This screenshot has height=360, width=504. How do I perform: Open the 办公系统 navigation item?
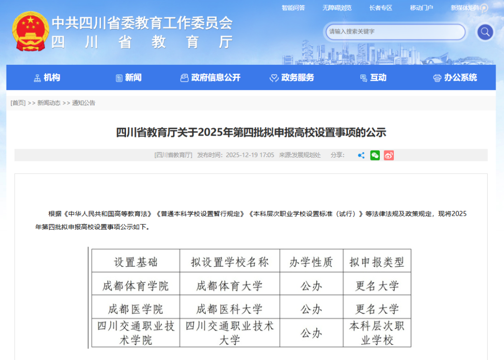[x=455, y=78]
